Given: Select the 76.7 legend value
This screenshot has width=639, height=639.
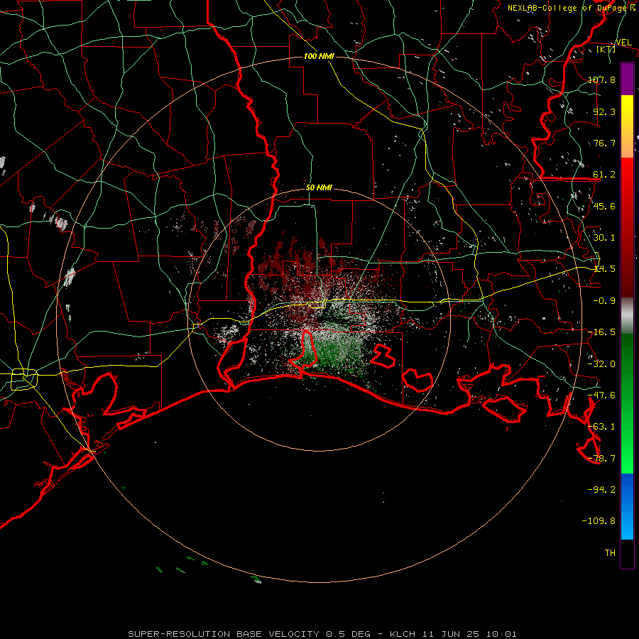Looking at the screenshot, I should pos(604,143).
